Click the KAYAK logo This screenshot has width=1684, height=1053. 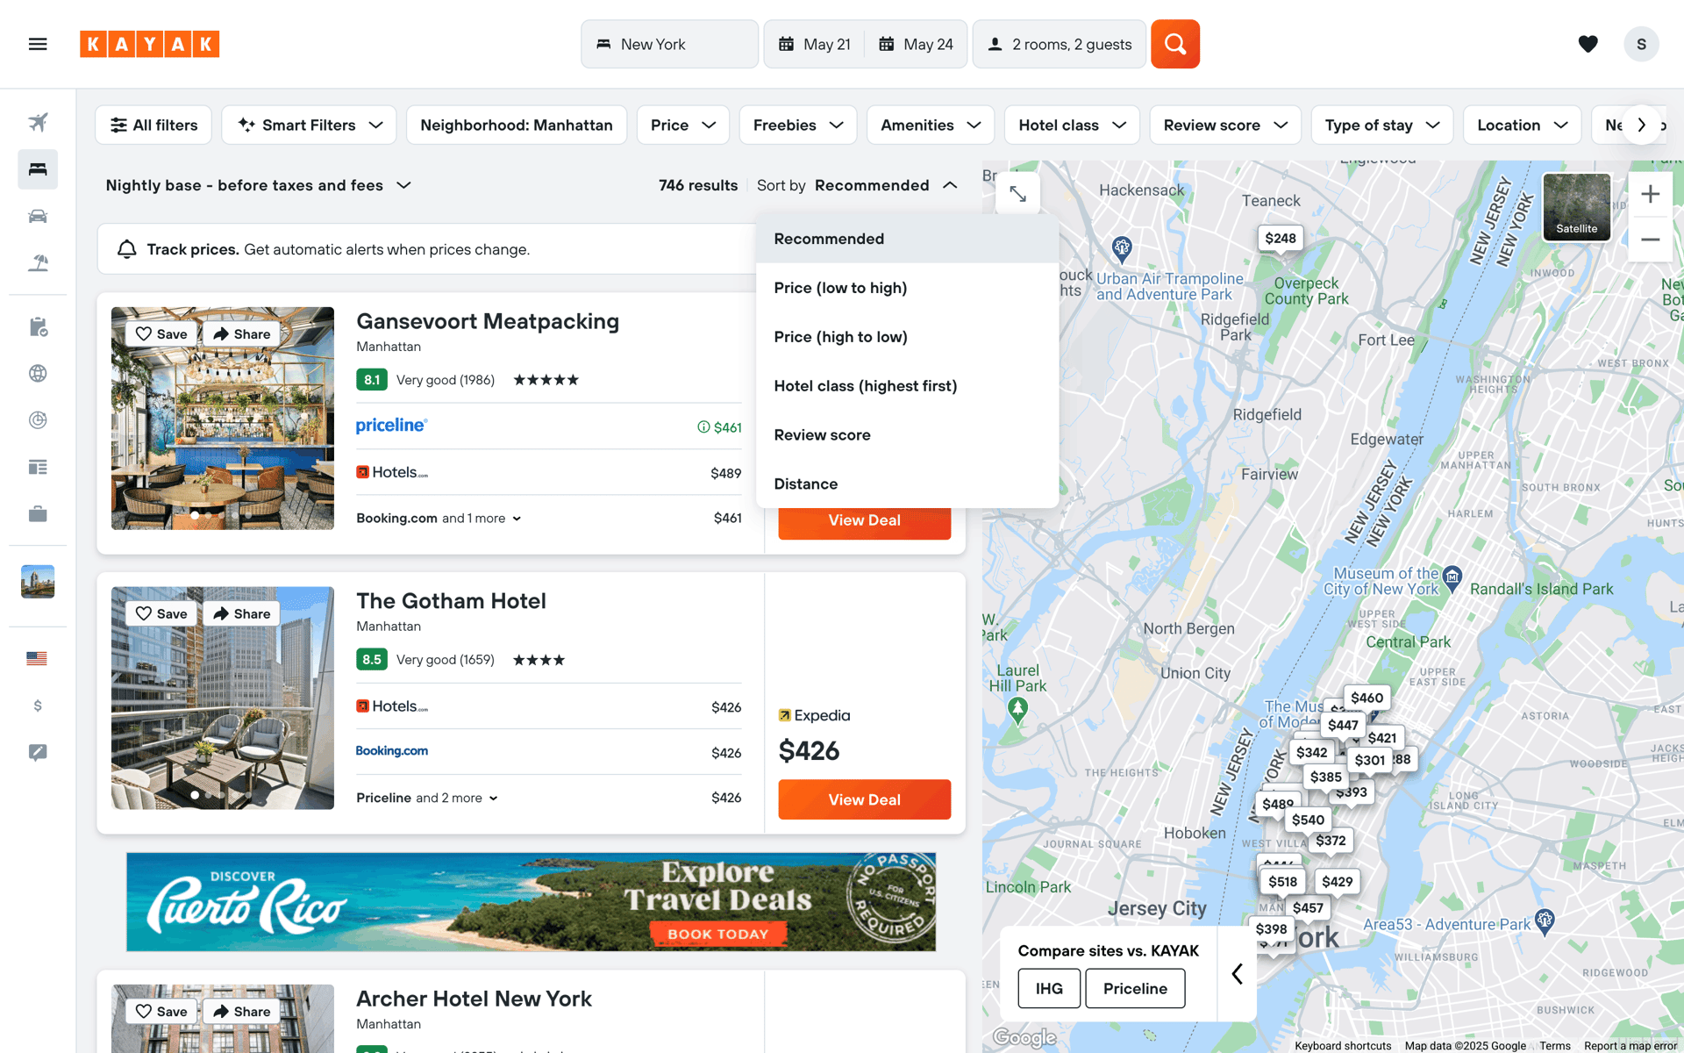point(149,44)
